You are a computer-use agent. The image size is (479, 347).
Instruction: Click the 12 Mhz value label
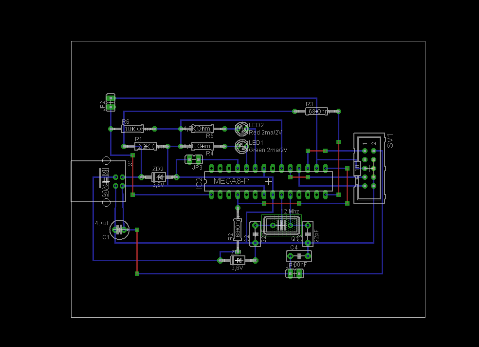click(290, 211)
